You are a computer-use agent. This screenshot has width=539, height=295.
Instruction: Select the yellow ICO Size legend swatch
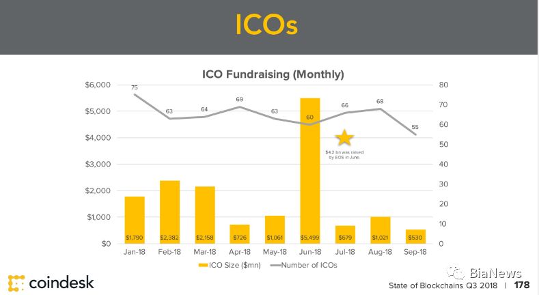(x=203, y=265)
